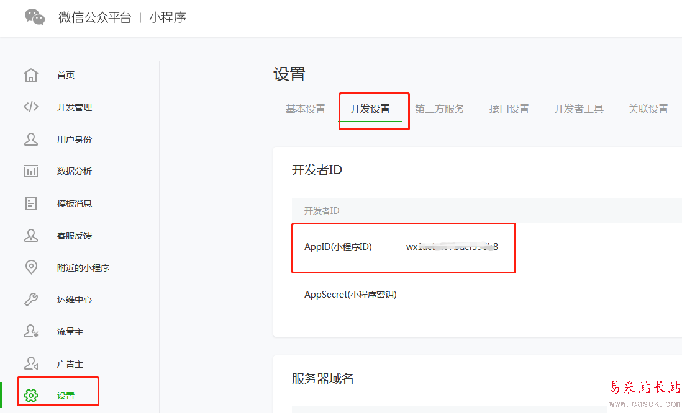Click the bar chart icon for 数据分析
The image size is (682, 413).
pyautogui.click(x=31, y=171)
